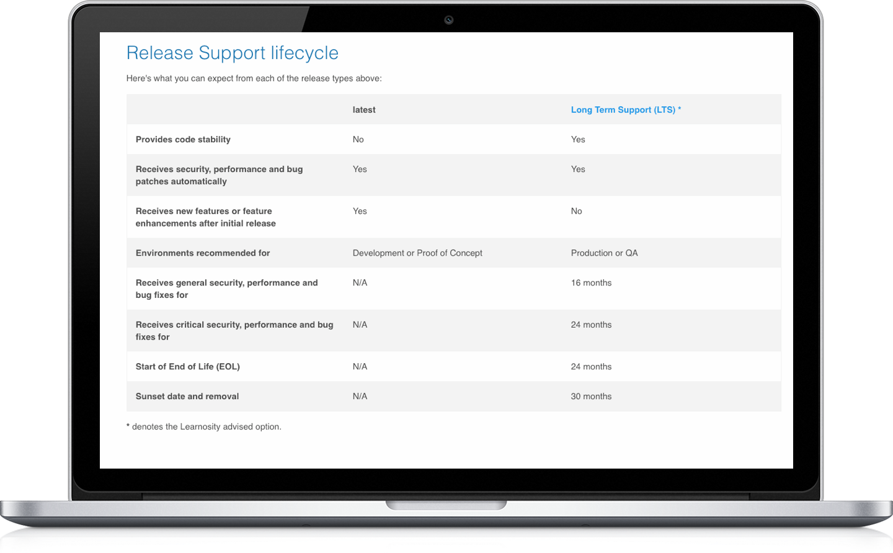Select the 'Start of End of Life (EOL)' label
Image resolution: width=893 pixels, height=553 pixels.
(x=187, y=367)
